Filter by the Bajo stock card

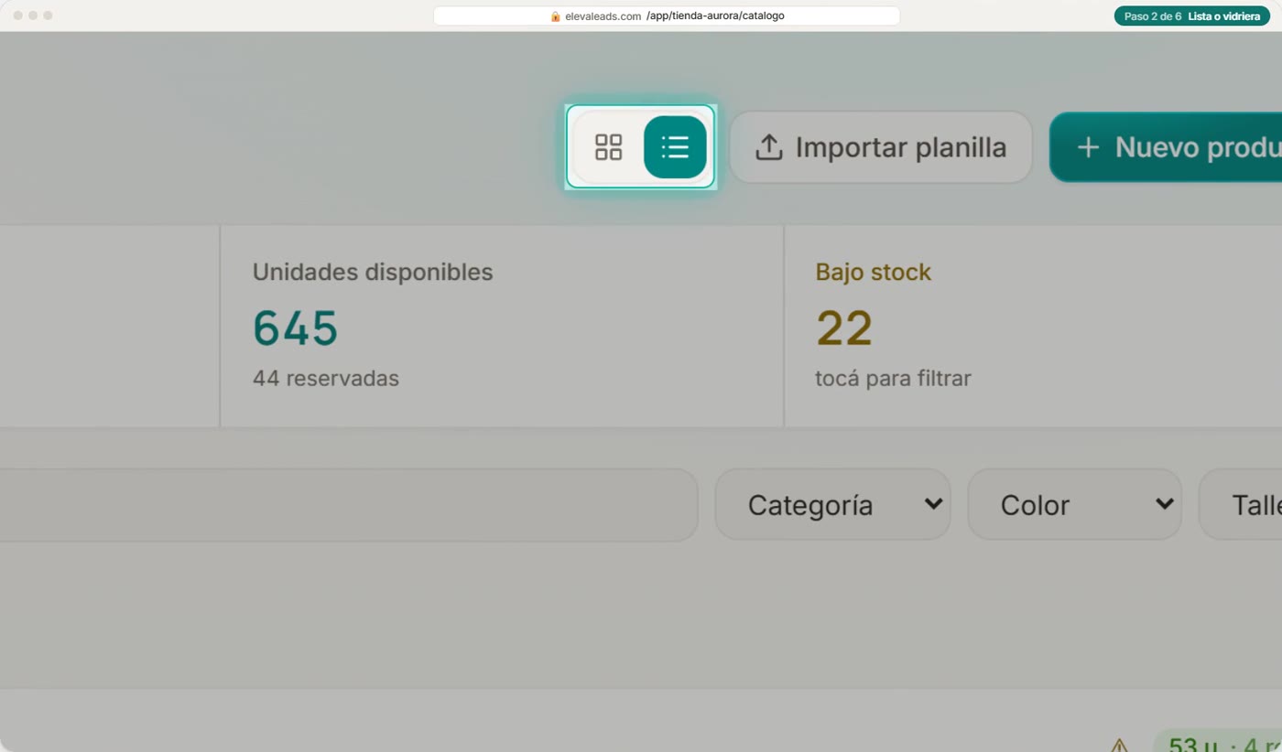1033,326
